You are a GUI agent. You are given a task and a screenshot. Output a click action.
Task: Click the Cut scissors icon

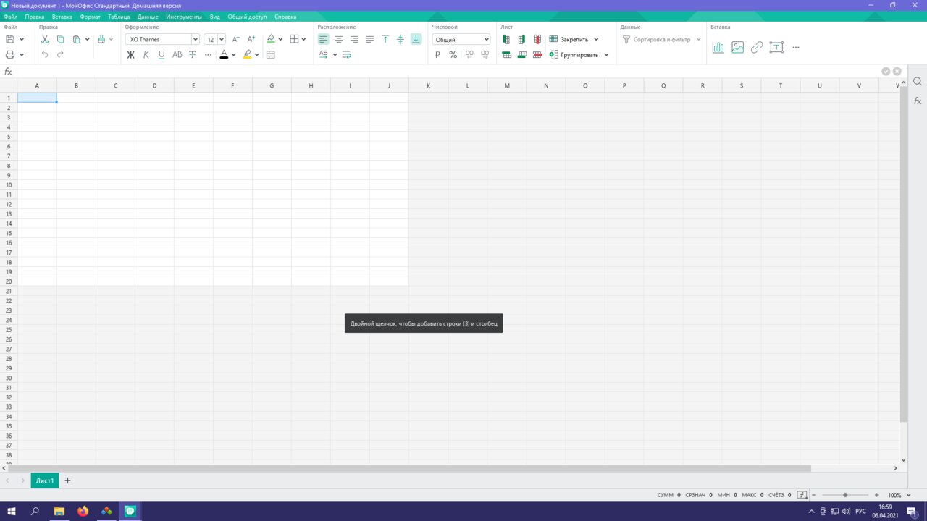pos(45,39)
